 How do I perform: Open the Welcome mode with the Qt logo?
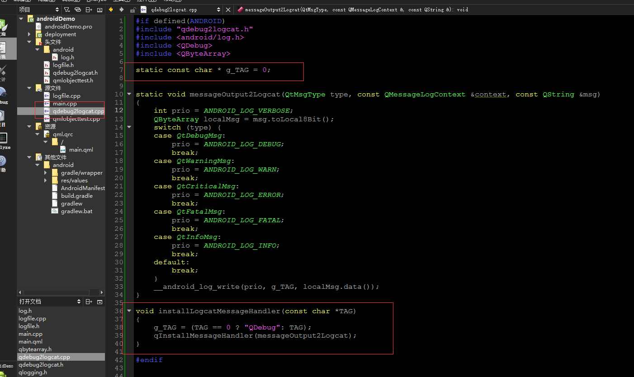pos(5,27)
